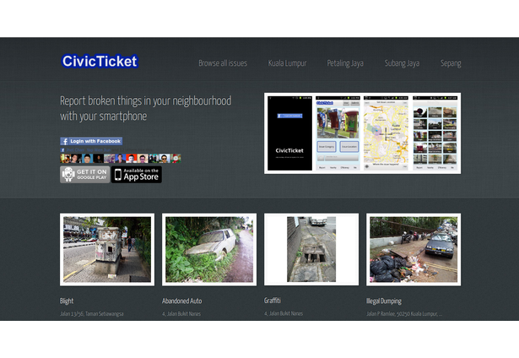Click the CivicTicket logo
519x358 pixels.
click(x=100, y=62)
